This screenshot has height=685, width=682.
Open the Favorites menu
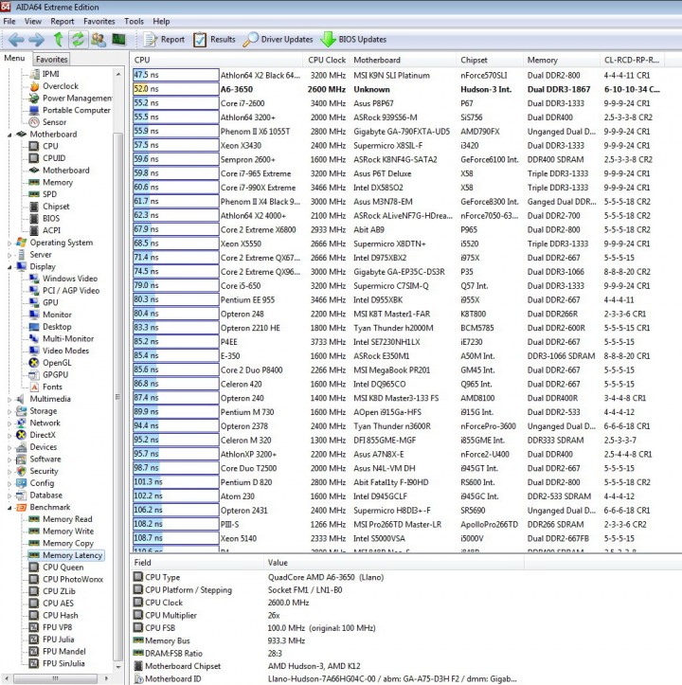[x=99, y=22]
